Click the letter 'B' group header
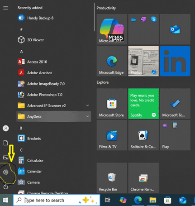The image size is (195, 206). [21, 128]
